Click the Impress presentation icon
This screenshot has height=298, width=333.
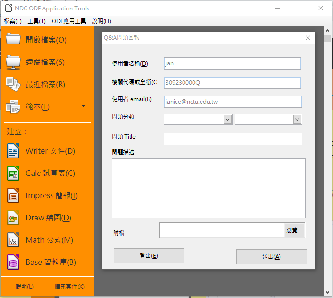tap(13, 196)
